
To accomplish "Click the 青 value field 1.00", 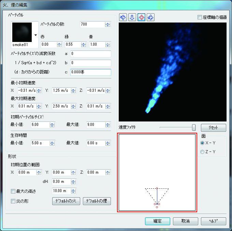I will 97,45.
